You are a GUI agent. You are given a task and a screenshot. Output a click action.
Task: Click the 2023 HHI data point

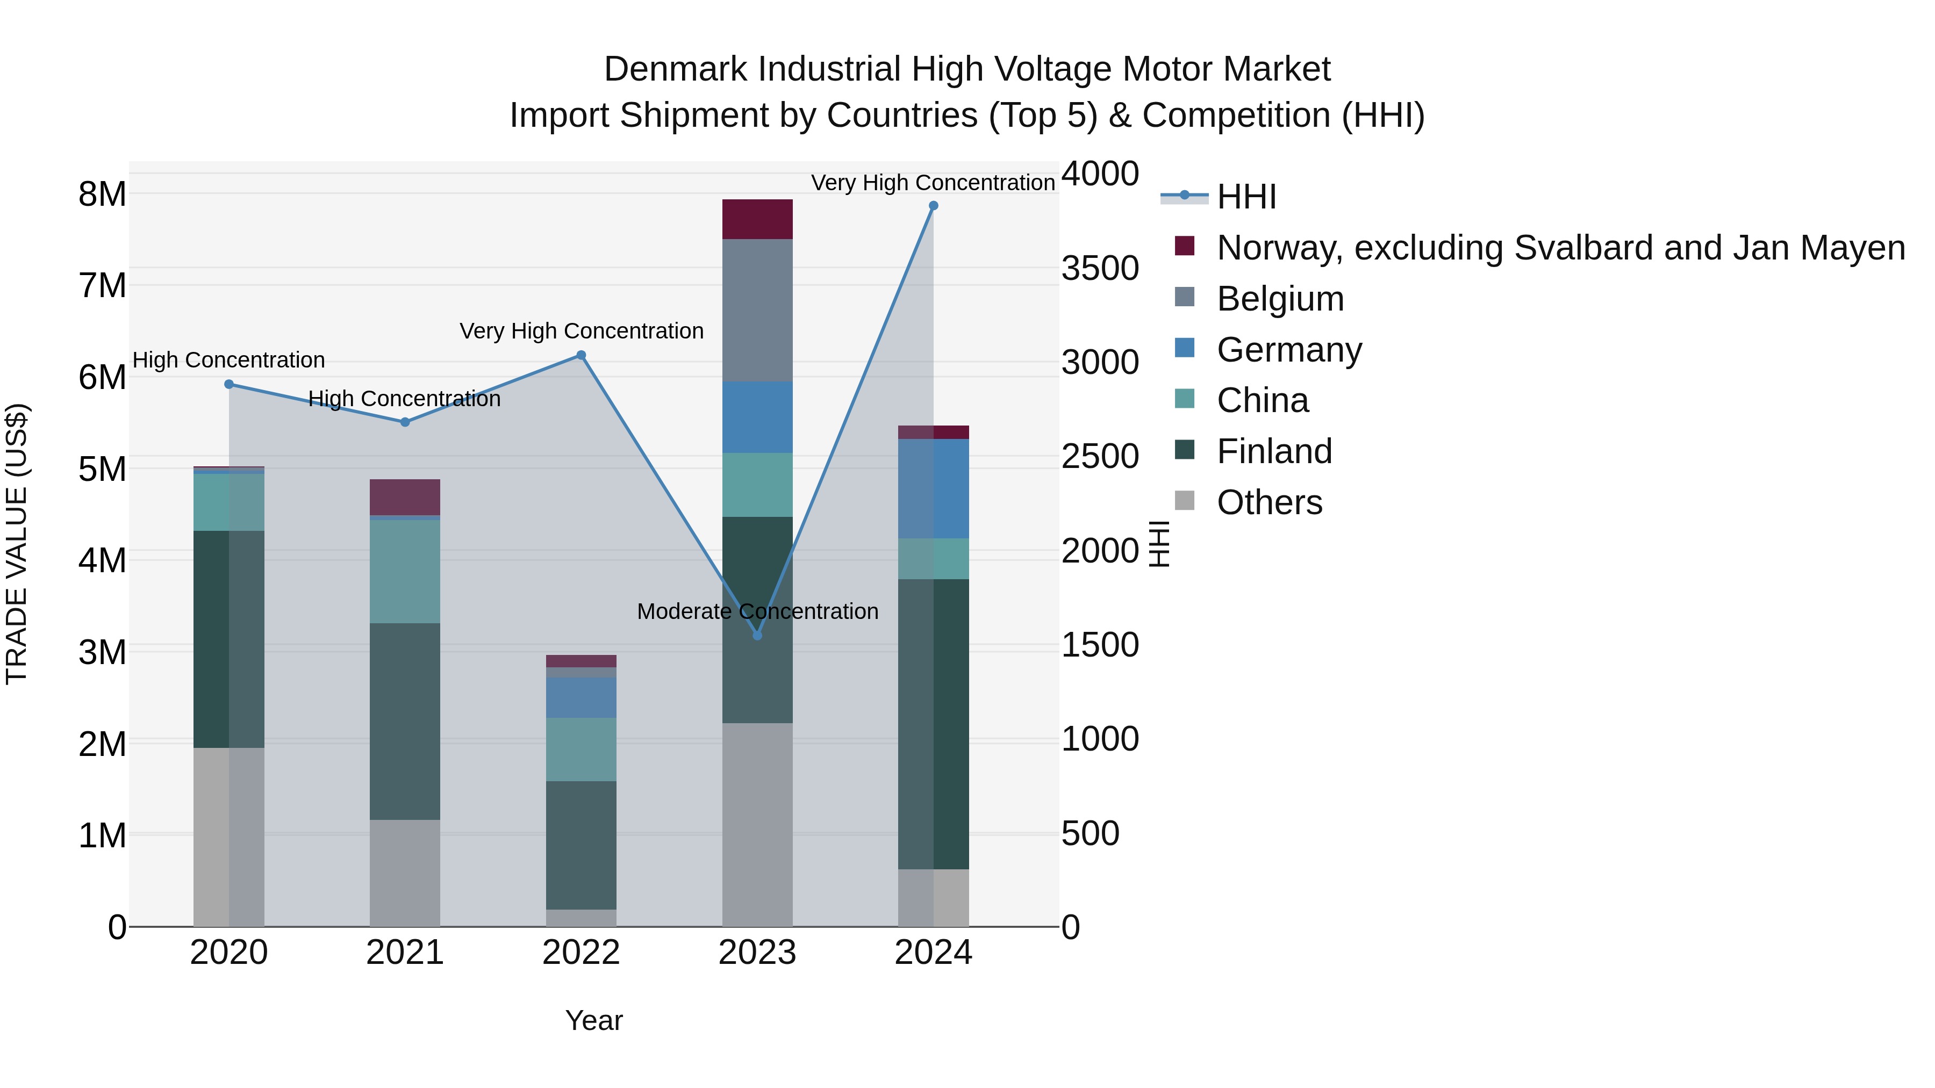coord(757,635)
